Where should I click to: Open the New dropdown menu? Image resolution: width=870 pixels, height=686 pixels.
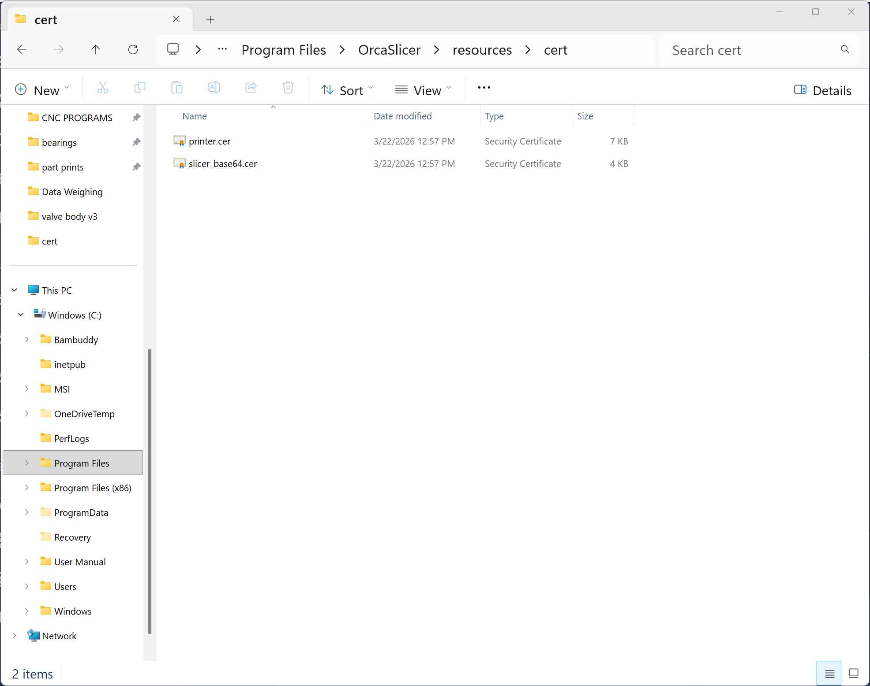(x=42, y=90)
